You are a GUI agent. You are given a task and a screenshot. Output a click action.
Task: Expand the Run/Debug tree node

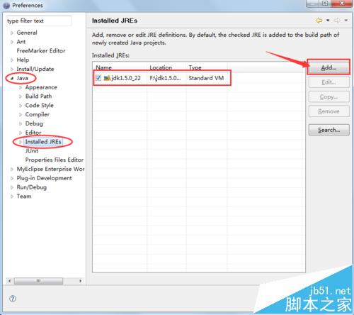12,187
